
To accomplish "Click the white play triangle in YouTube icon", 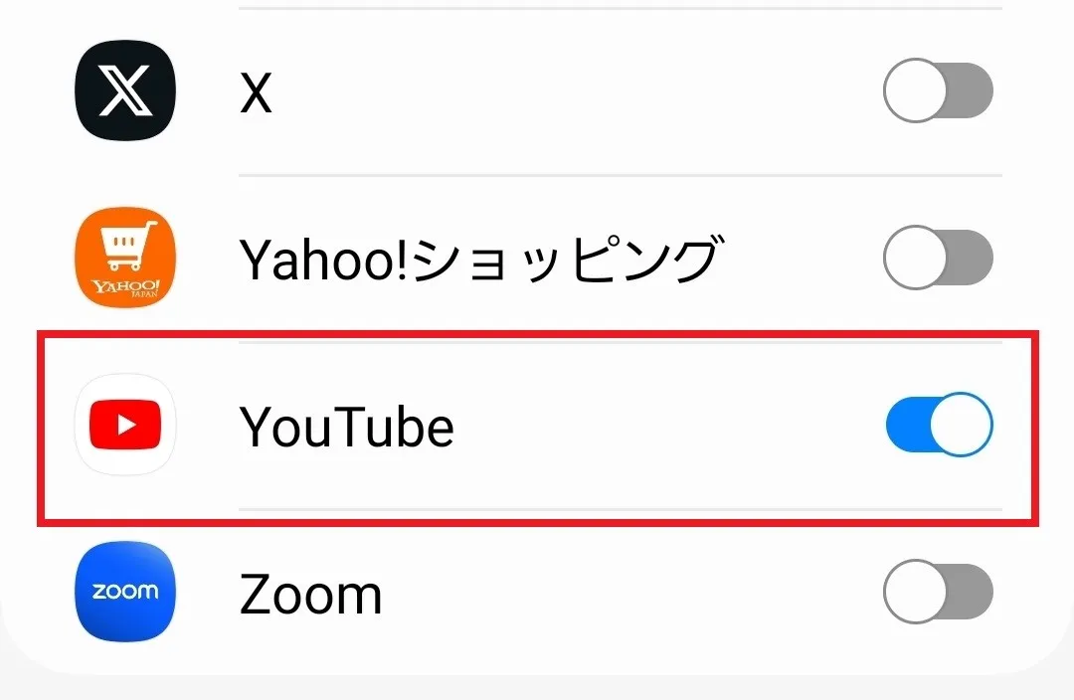I will pyautogui.click(x=126, y=425).
